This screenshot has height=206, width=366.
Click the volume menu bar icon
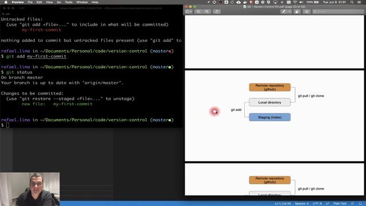[301, 2]
